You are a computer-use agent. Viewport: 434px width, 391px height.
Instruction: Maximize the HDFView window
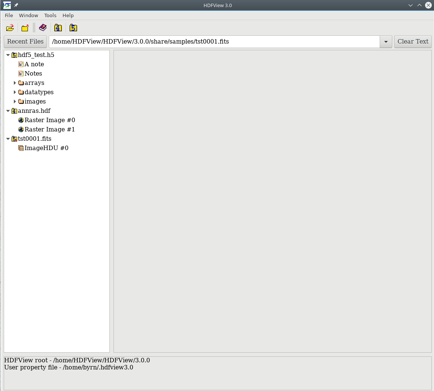click(x=419, y=5)
